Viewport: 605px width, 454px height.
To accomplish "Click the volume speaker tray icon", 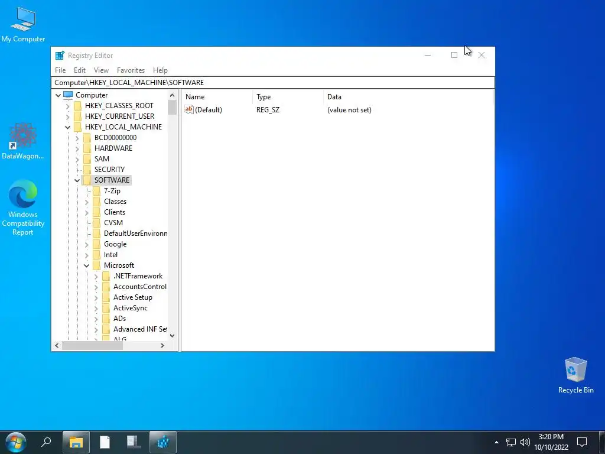I will [525, 442].
